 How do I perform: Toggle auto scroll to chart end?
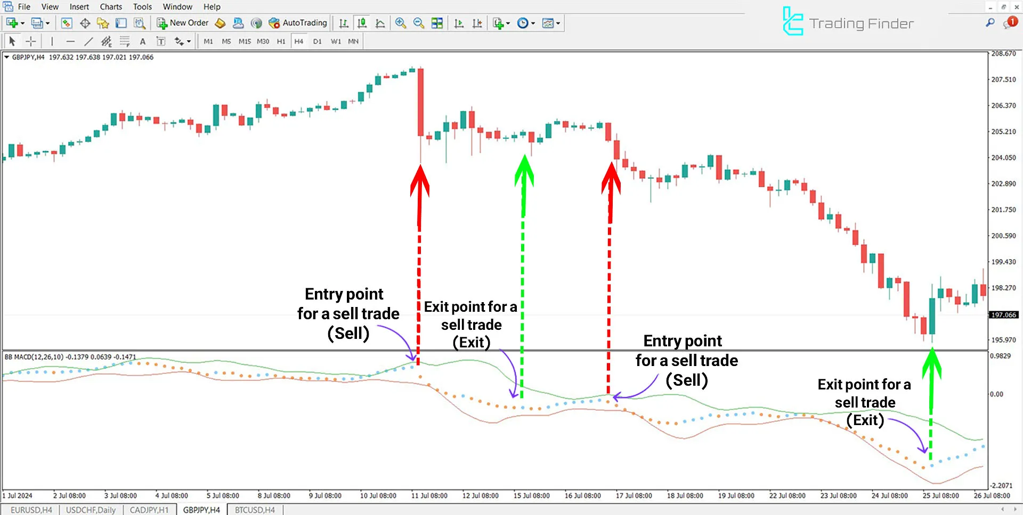coord(459,23)
